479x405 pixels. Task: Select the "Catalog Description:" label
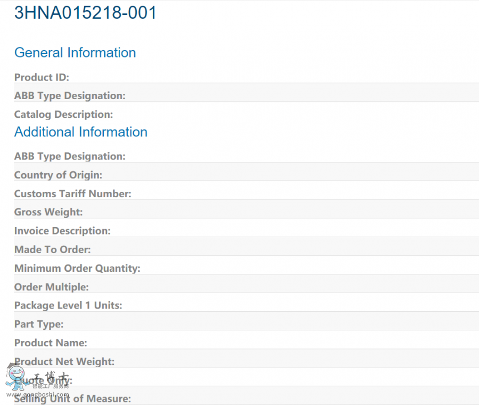coord(63,115)
